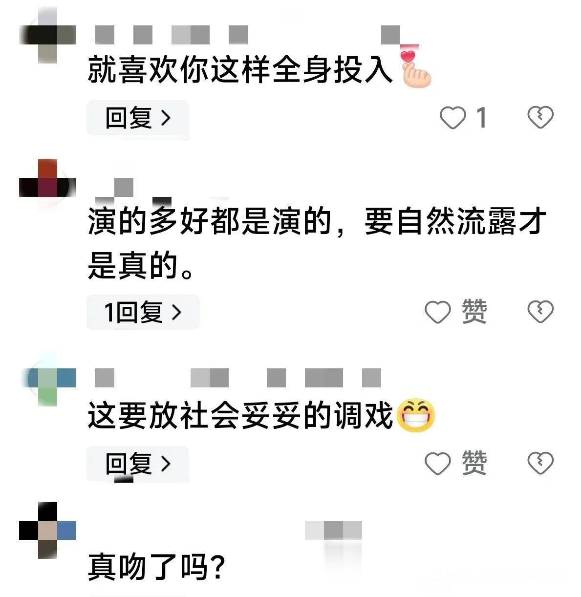Dislike the '这要放社会妥妥的调戏' comment
This screenshot has width=581, height=597.
coord(540,463)
